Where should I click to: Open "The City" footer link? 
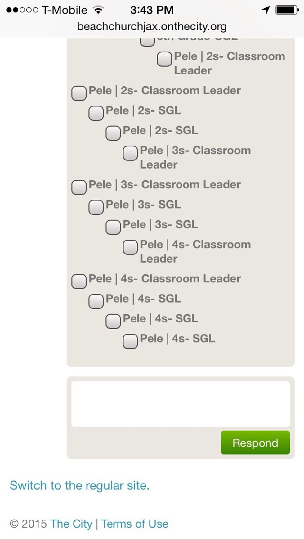[x=71, y=524]
